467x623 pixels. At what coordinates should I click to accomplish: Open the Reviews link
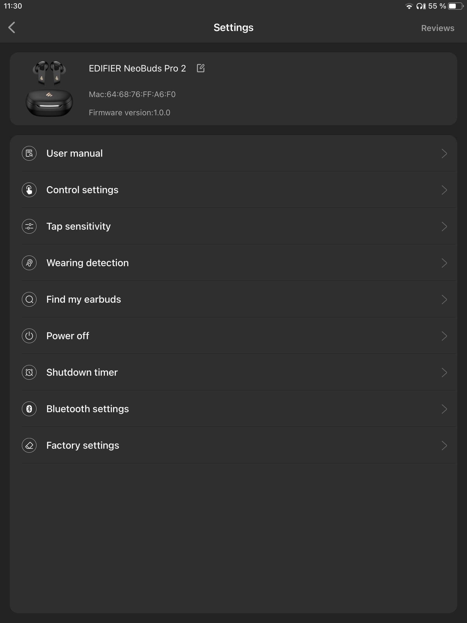[x=438, y=28]
